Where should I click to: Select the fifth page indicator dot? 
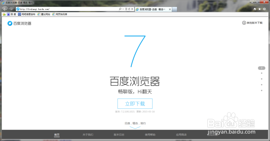tap(262, 91)
